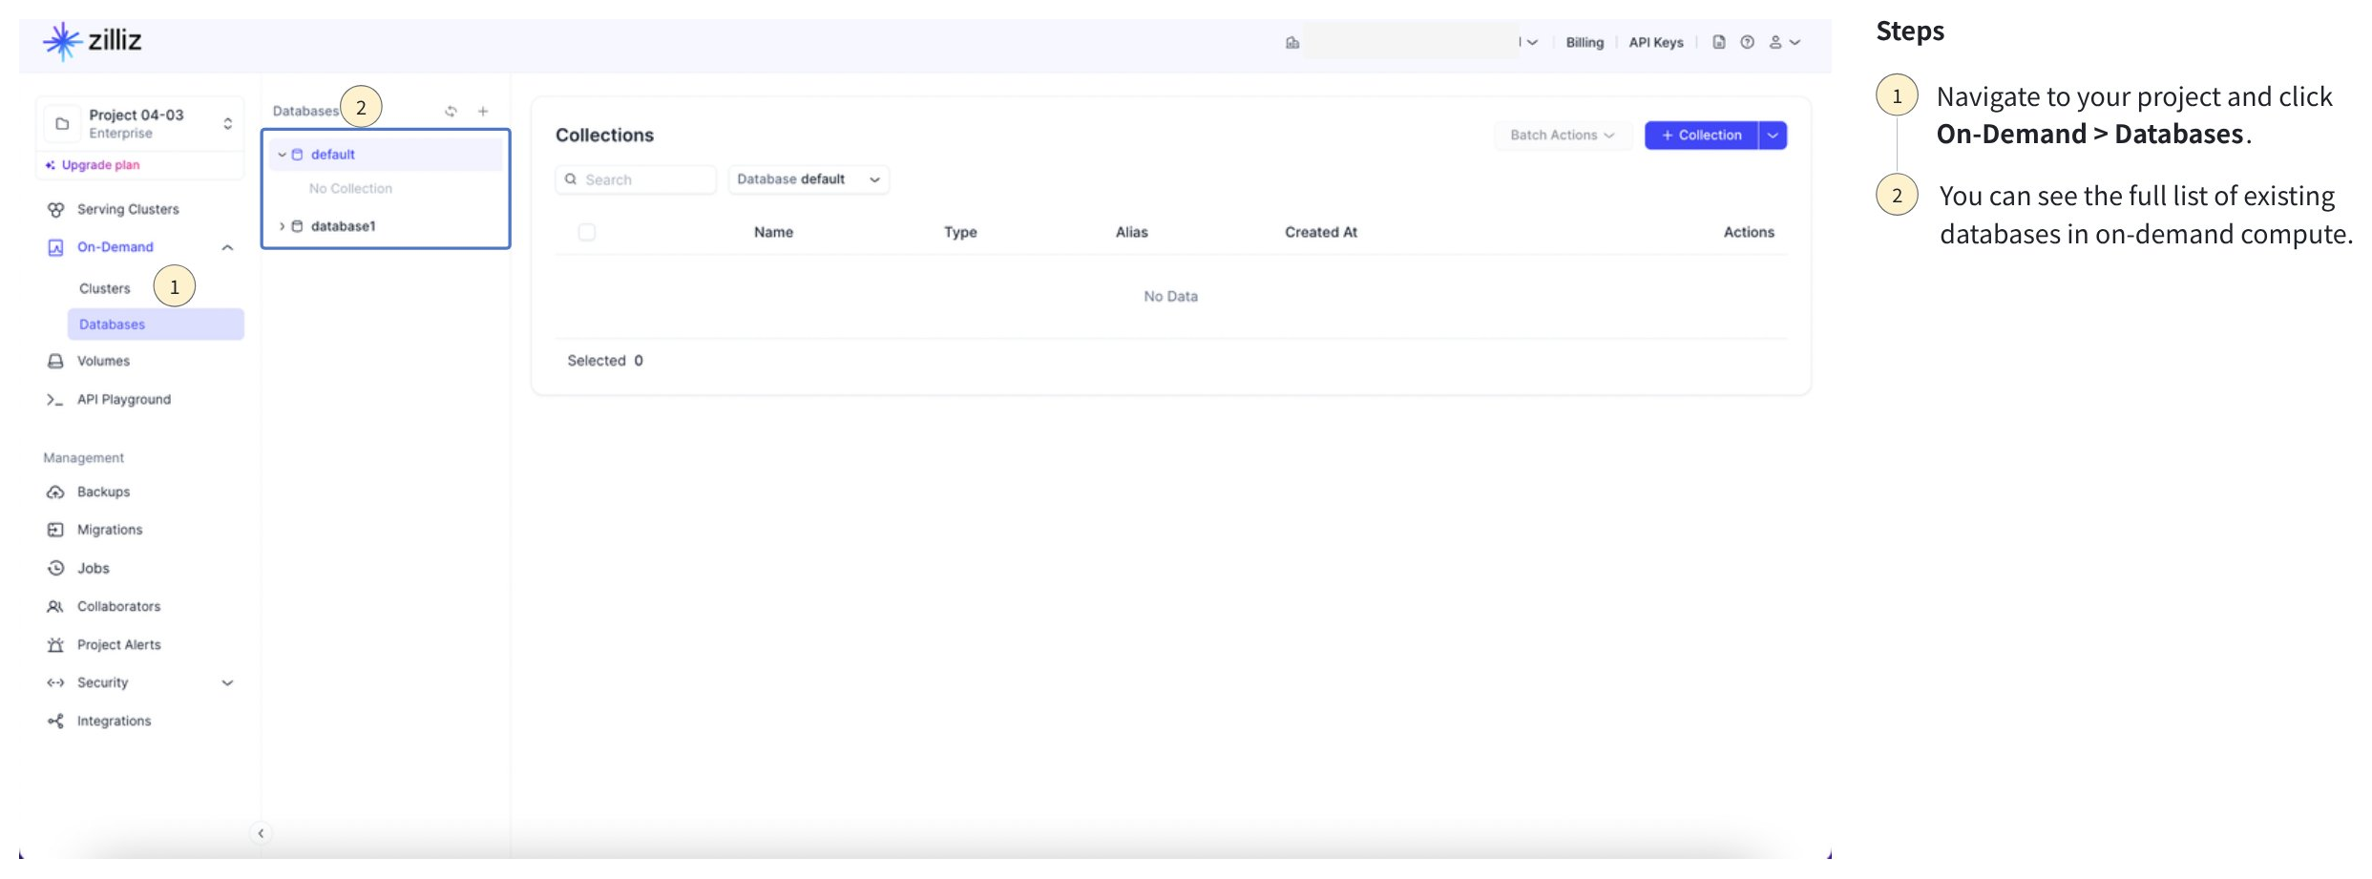This screenshot has width=2372, height=879.
Task: Open the Billing link
Action: (1585, 42)
